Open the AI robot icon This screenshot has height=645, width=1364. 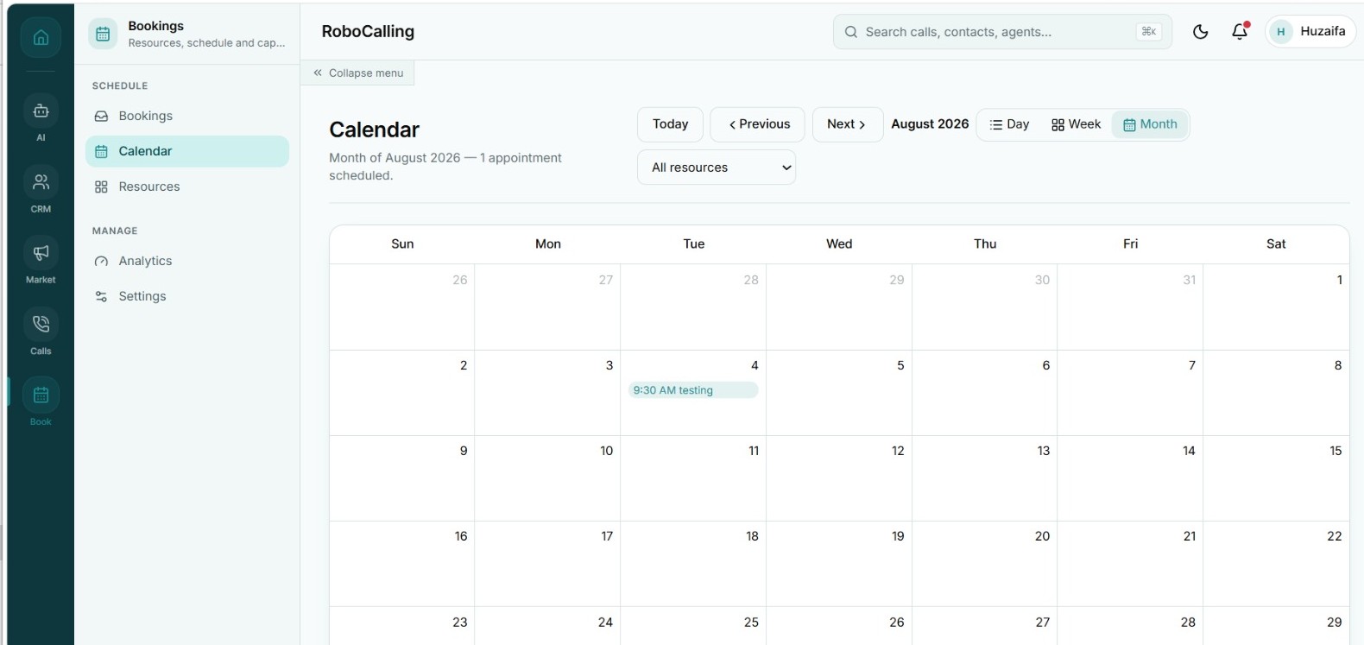click(41, 111)
